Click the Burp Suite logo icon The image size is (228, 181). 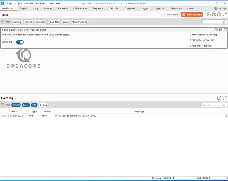click(2, 3)
